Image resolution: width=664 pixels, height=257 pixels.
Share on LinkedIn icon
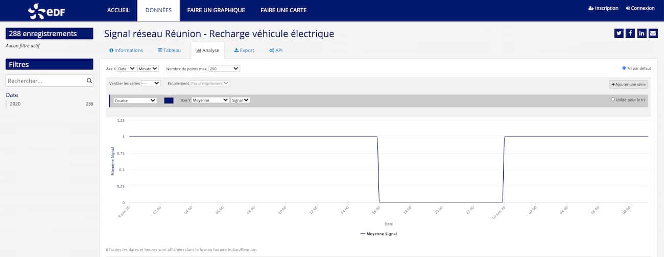point(642,33)
